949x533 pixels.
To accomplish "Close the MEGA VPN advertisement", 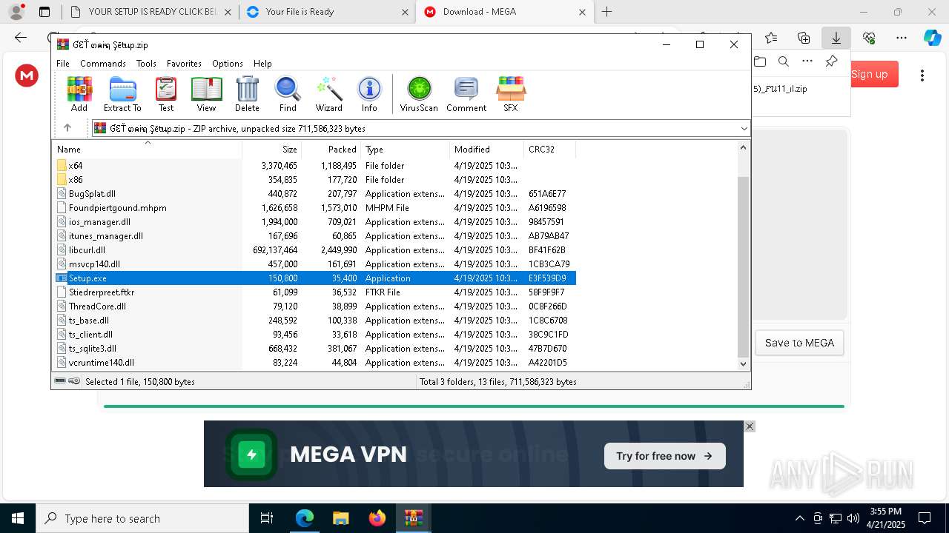I will tap(750, 426).
